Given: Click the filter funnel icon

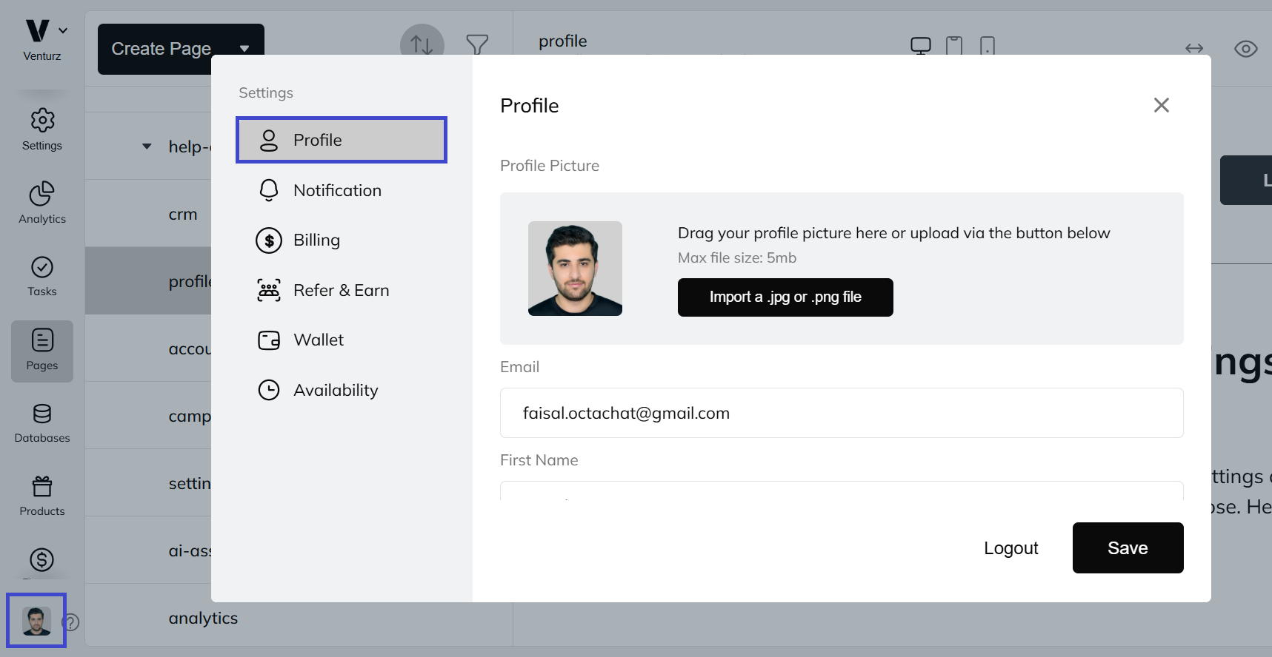Looking at the screenshot, I should (477, 44).
